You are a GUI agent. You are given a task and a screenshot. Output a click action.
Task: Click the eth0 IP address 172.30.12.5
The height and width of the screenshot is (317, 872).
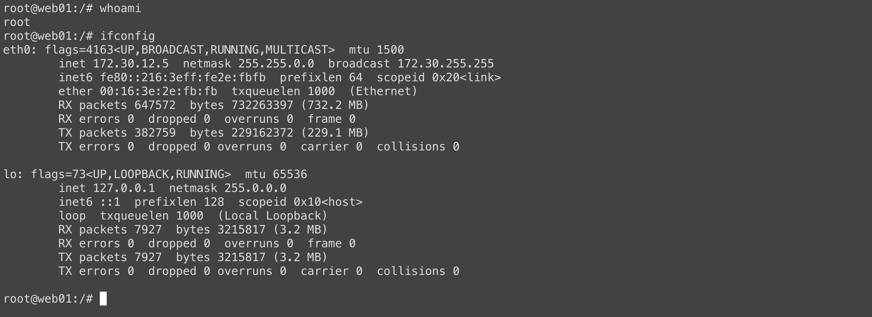(131, 64)
